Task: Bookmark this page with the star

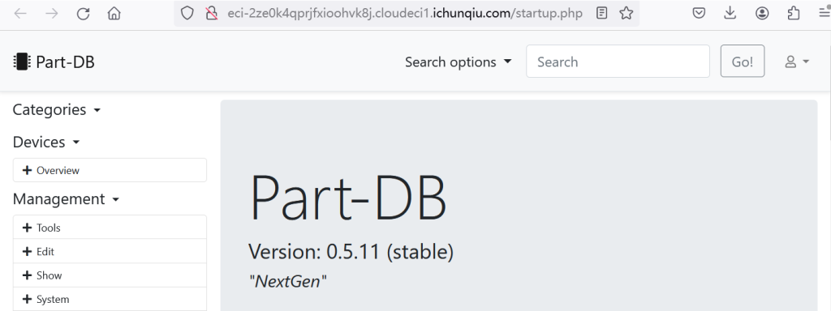Action: [x=626, y=13]
